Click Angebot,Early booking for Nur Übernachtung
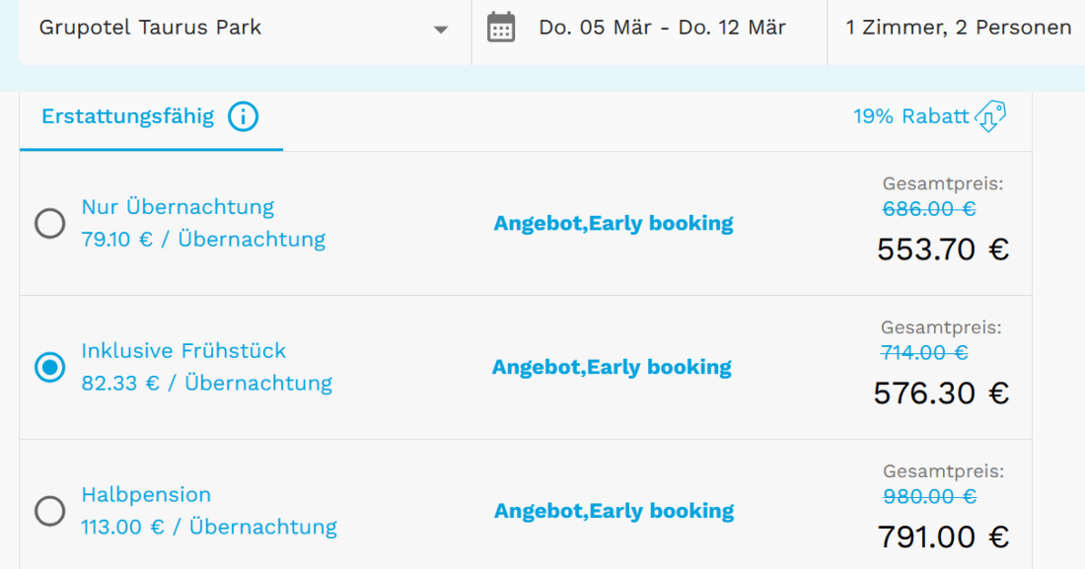This screenshot has height=569, width=1085. [x=614, y=224]
